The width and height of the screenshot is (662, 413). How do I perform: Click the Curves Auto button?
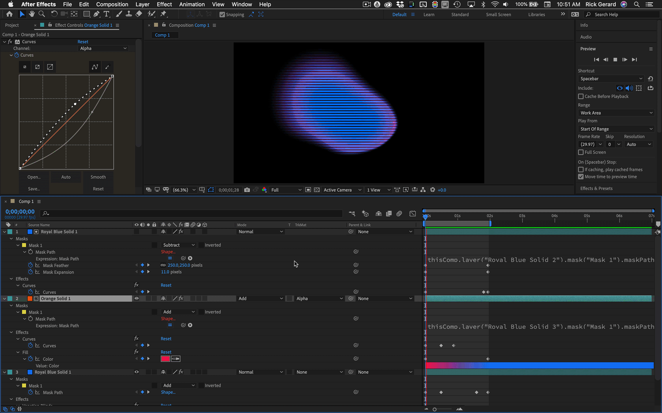66,177
